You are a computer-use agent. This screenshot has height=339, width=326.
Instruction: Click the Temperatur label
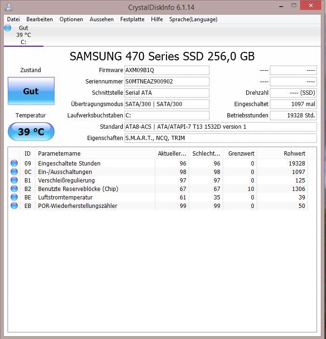pyautogui.click(x=31, y=116)
